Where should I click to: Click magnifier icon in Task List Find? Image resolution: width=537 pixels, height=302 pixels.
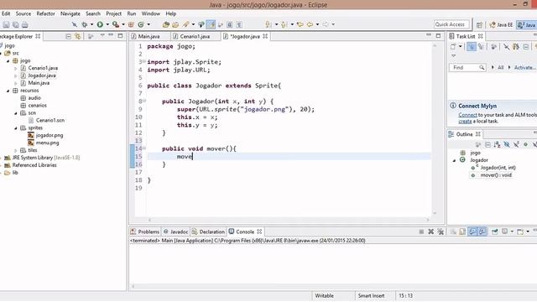coord(482,67)
